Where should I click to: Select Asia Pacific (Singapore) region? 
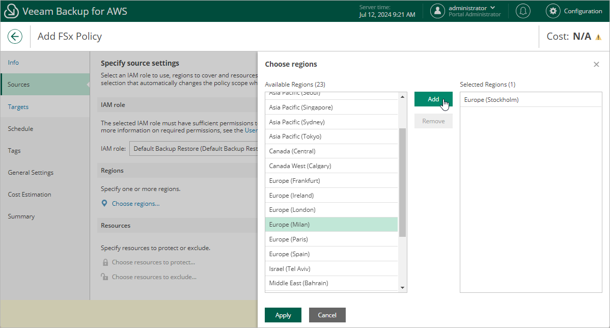point(331,107)
